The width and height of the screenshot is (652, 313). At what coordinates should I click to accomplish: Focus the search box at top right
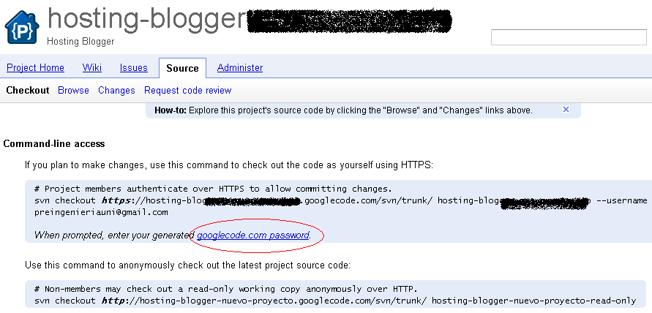coord(569,37)
